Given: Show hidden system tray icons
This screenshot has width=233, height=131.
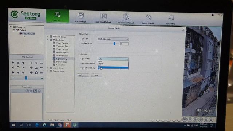Looking at the screenshot, I should (x=185, y=126).
